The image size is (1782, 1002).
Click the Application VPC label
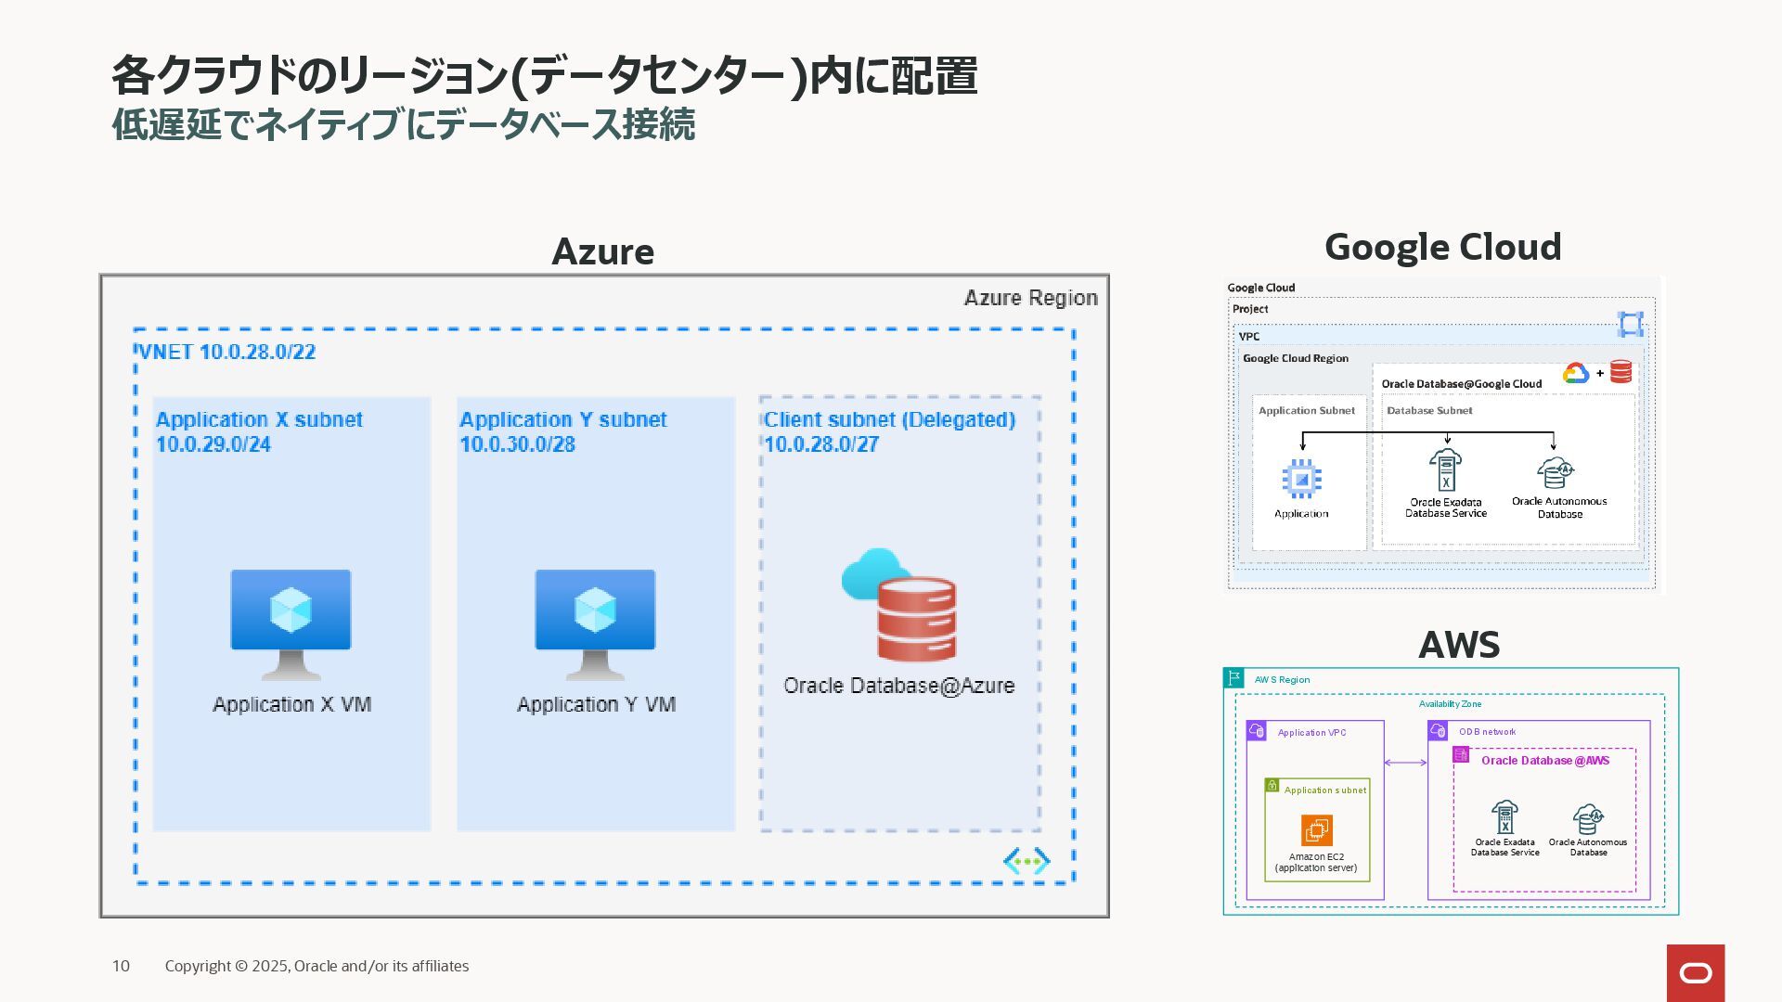tap(1311, 733)
